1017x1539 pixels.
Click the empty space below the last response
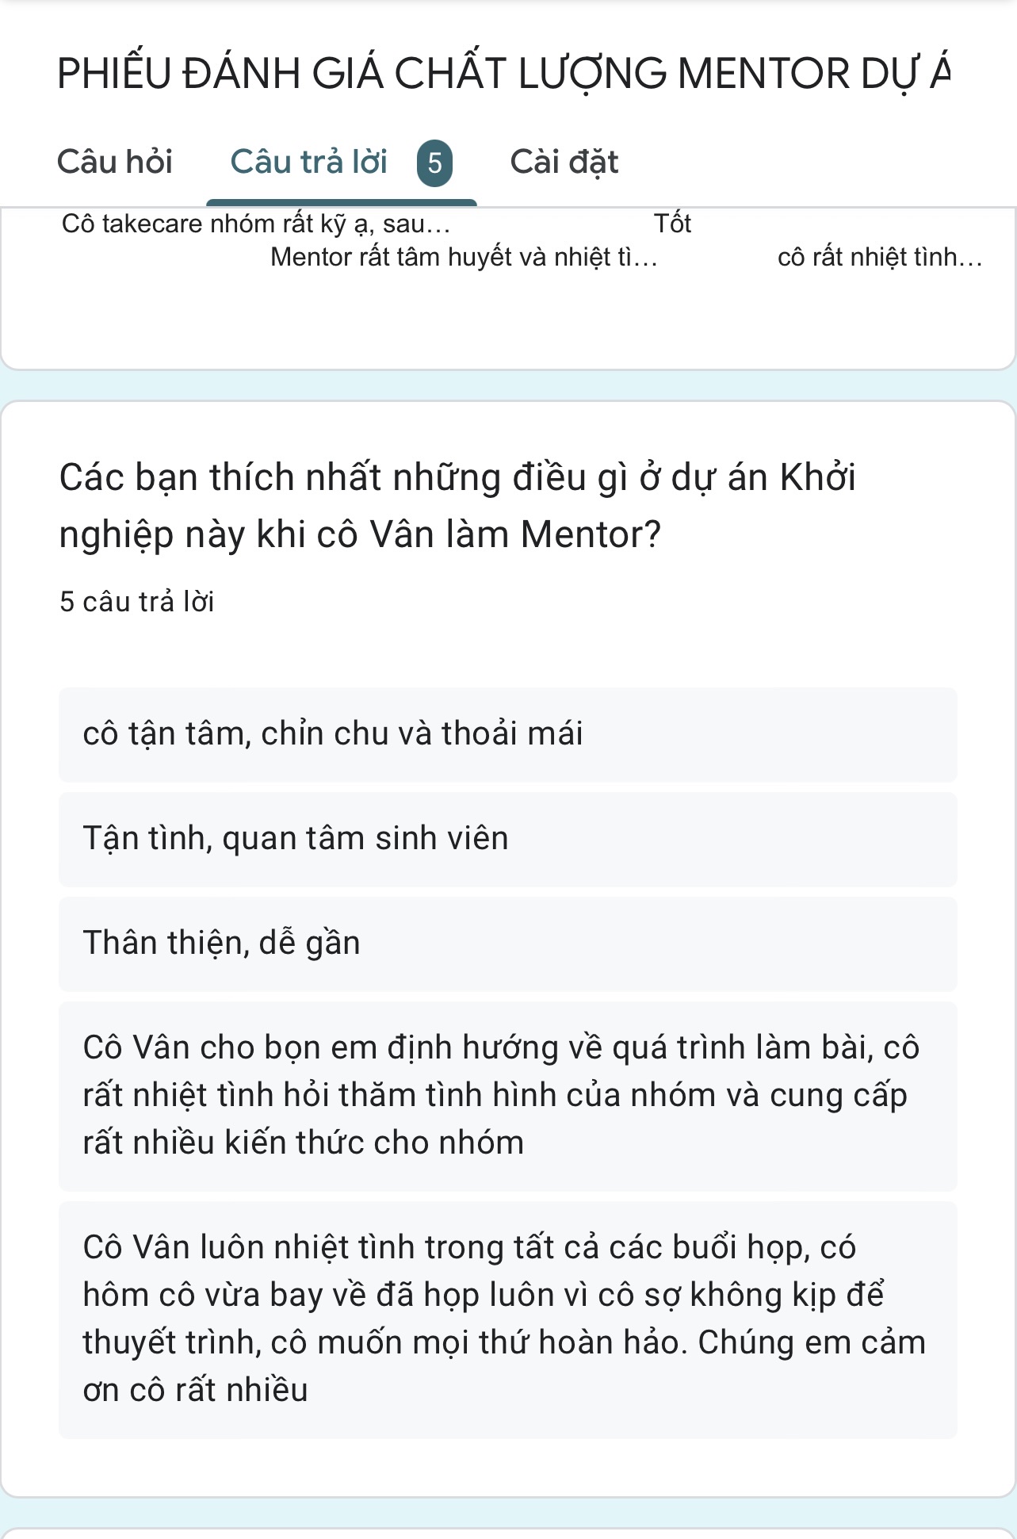(507, 1468)
